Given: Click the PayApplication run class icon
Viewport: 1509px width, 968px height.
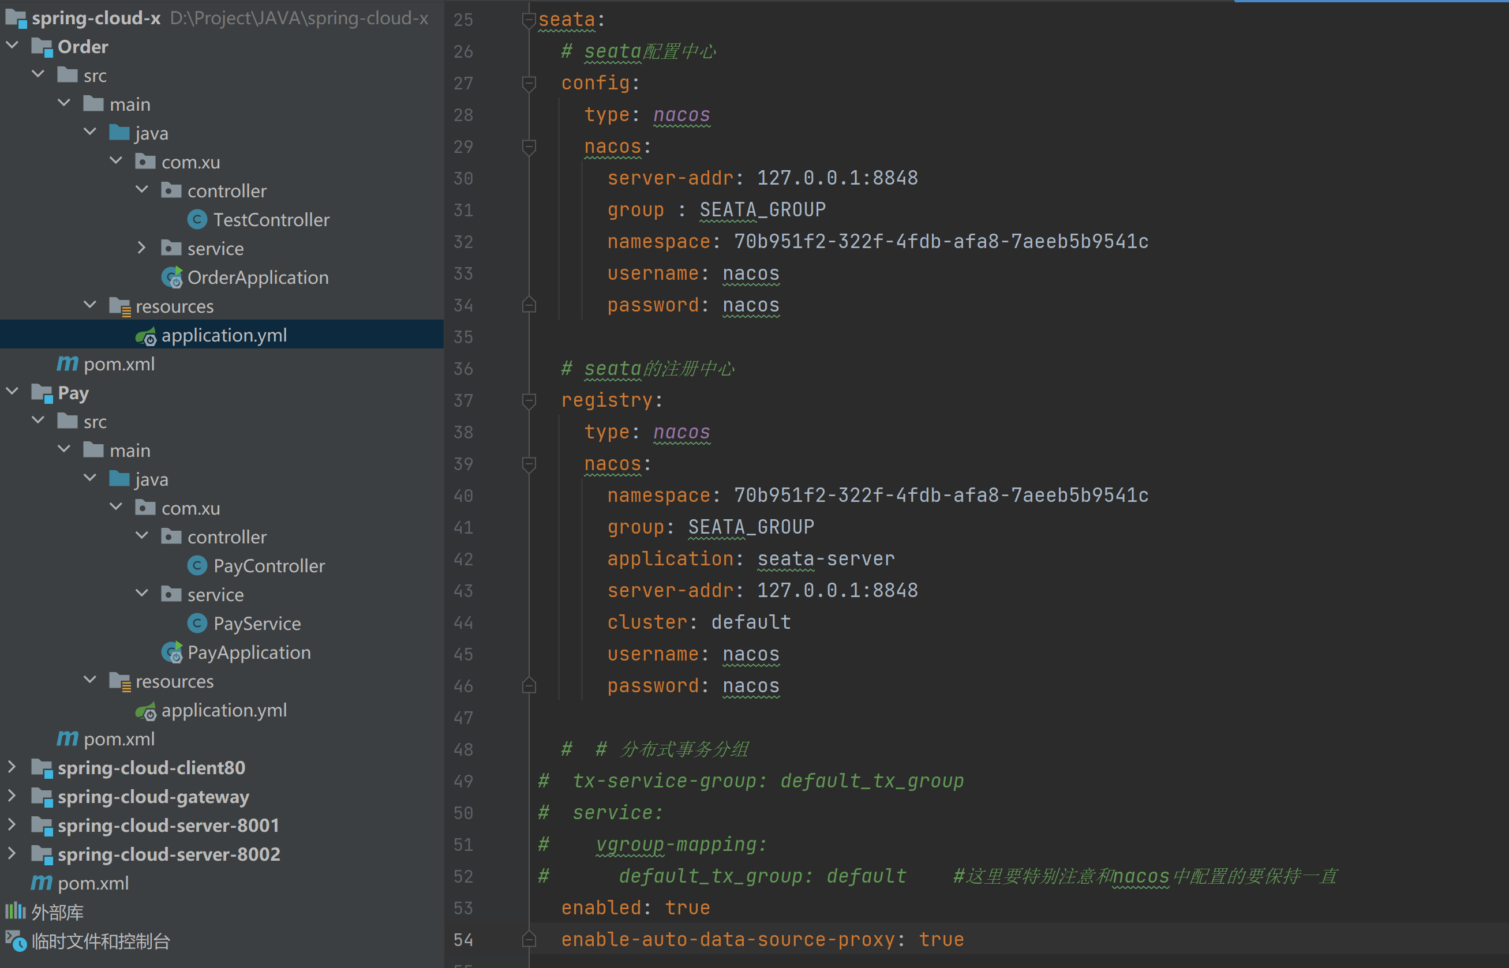Looking at the screenshot, I should coord(171,652).
